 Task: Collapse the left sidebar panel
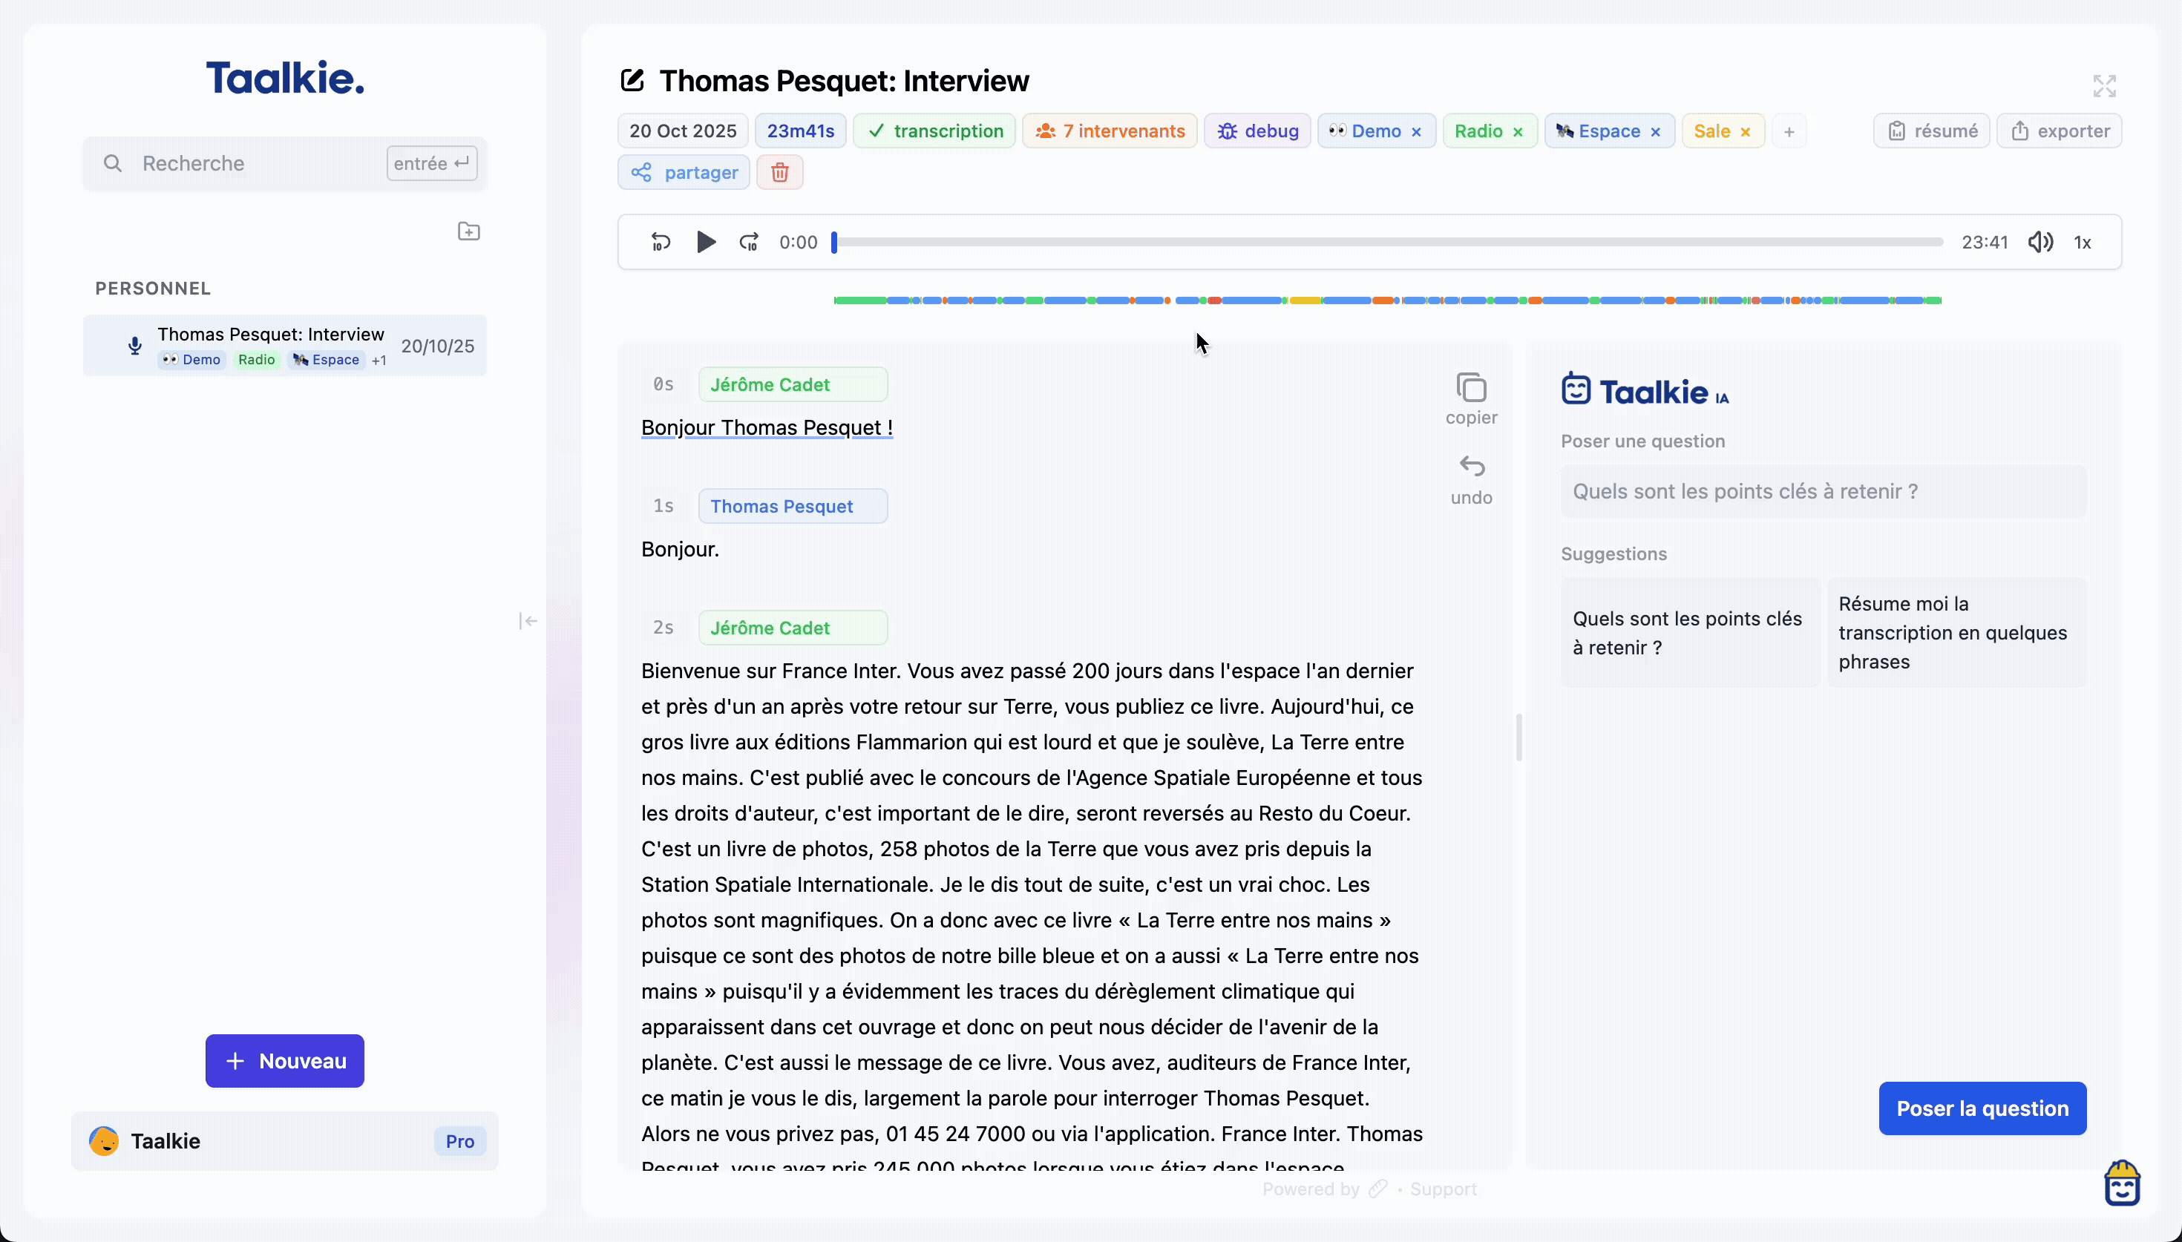pyautogui.click(x=528, y=620)
